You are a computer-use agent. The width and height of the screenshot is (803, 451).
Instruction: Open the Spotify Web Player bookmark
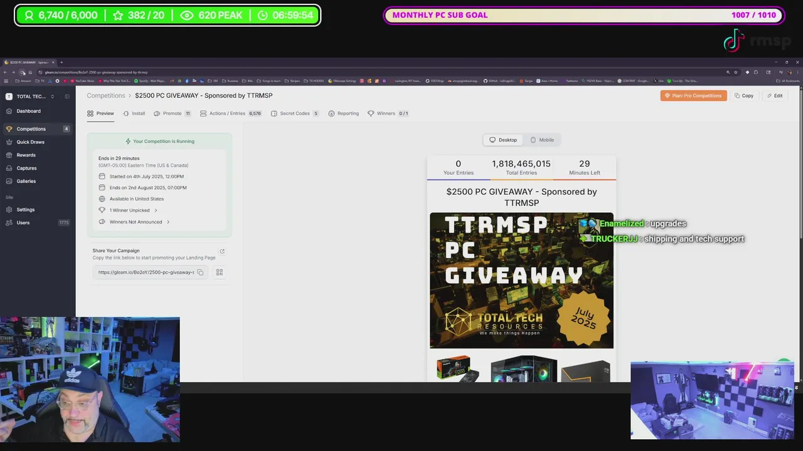point(151,81)
